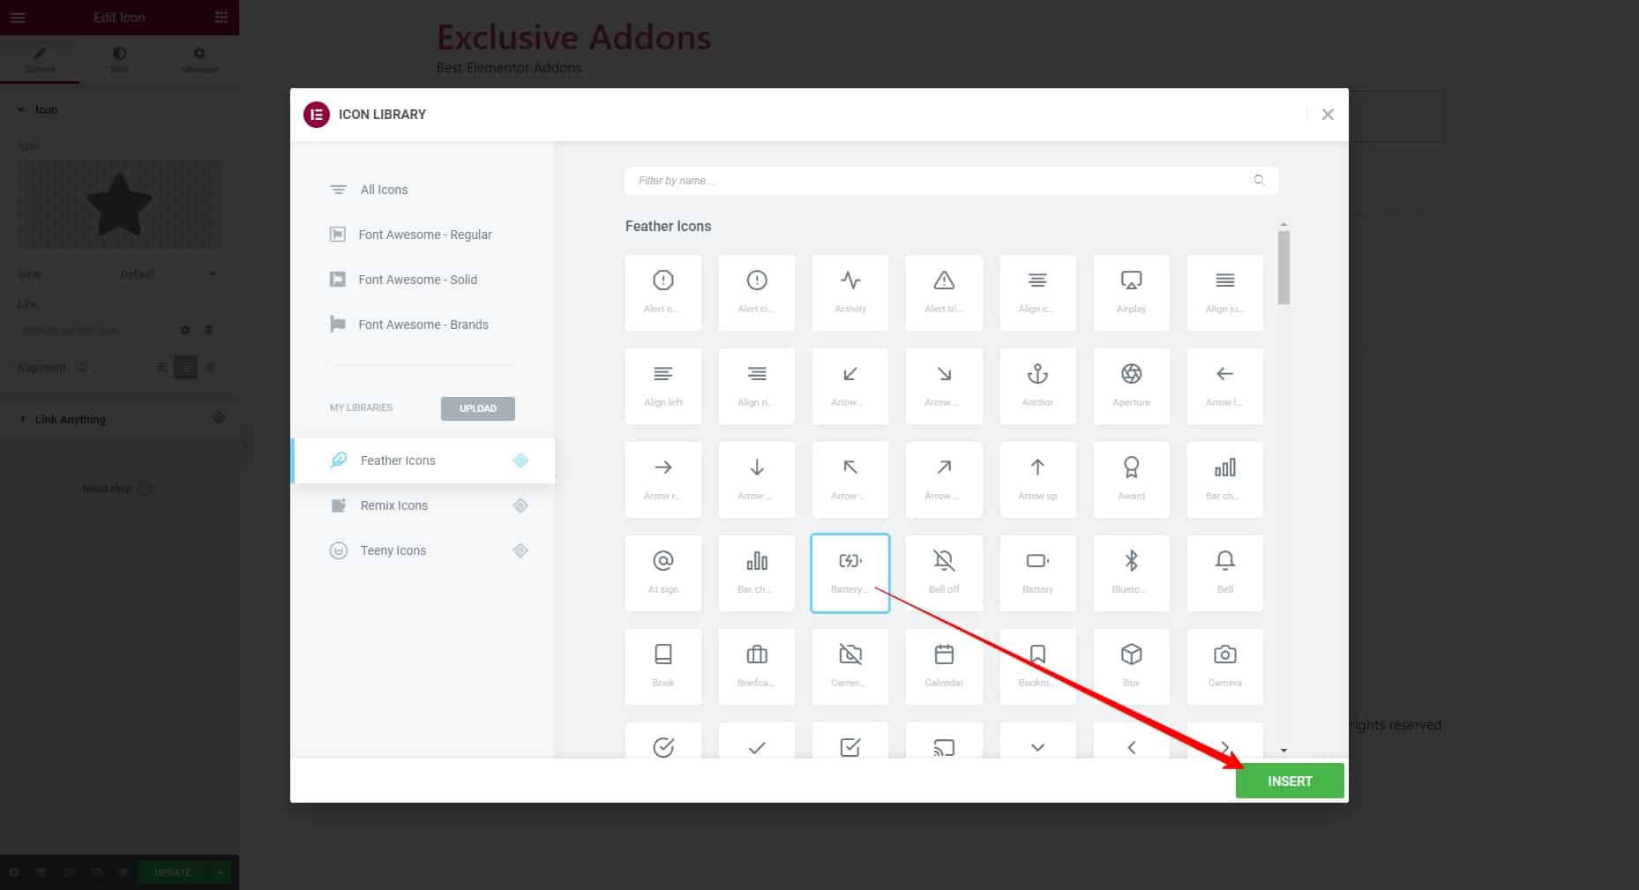
Task: Select the check-square icon in bottom row
Action: pos(850,740)
